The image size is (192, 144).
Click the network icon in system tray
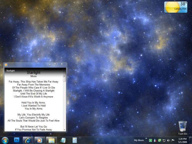click(164, 140)
